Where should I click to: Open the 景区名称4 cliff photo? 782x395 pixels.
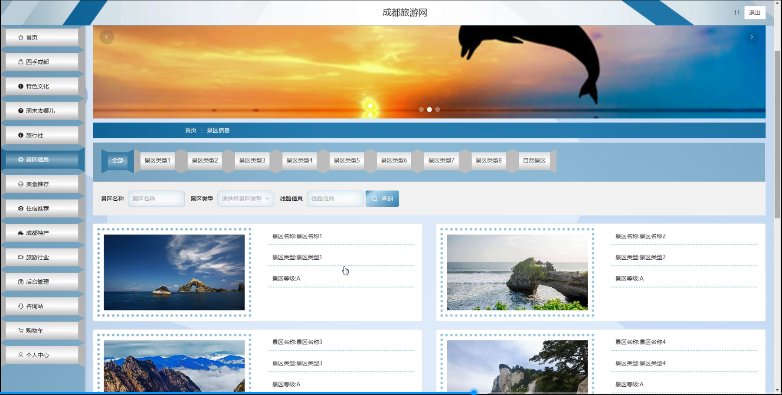click(517, 366)
